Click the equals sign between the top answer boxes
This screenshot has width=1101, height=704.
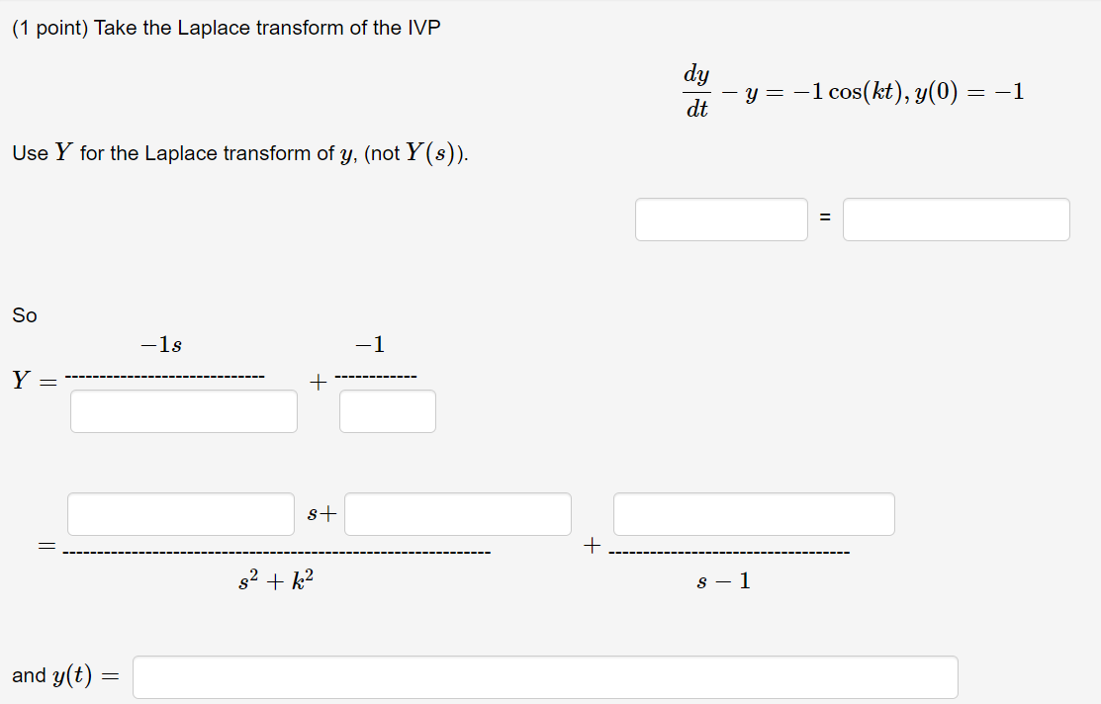click(x=826, y=216)
